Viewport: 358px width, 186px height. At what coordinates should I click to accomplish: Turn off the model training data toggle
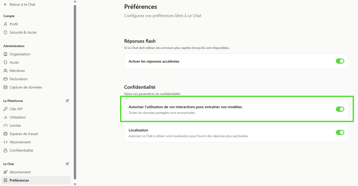coord(340,109)
